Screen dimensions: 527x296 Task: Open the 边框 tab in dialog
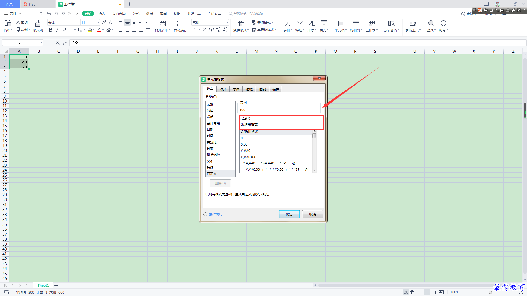point(249,89)
